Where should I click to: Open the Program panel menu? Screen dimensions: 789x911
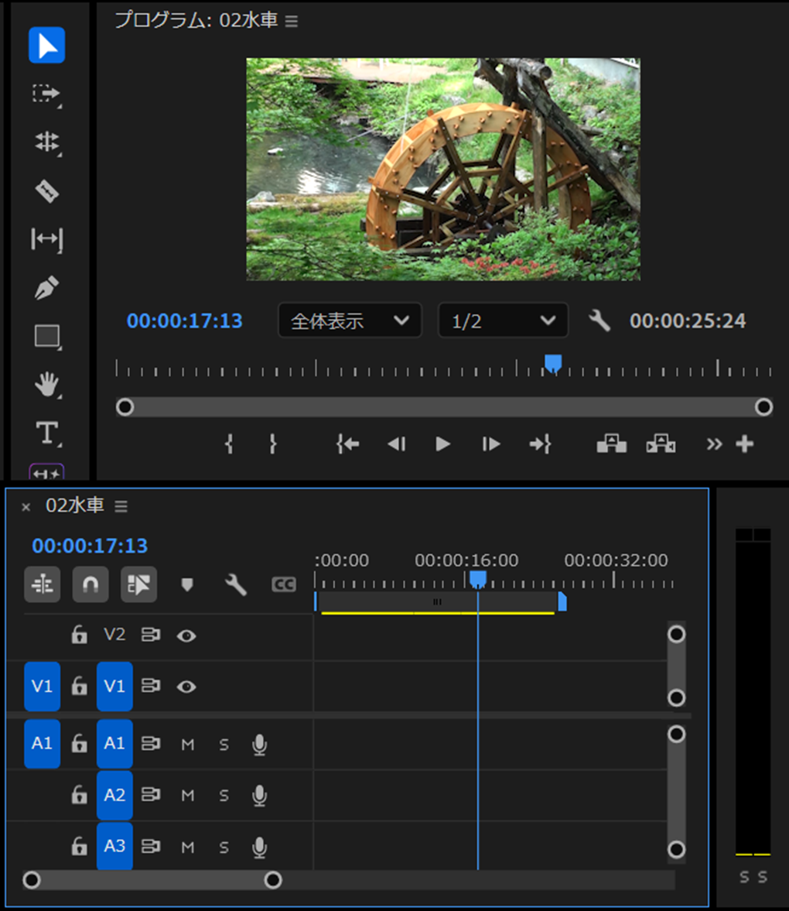coord(290,21)
